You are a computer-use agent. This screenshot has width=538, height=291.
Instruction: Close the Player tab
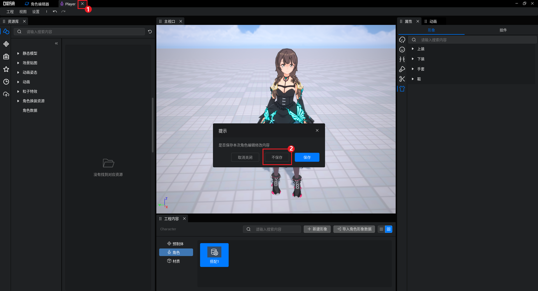(82, 4)
